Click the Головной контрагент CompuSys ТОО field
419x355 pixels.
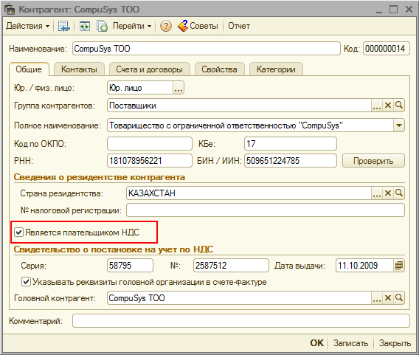click(240, 297)
